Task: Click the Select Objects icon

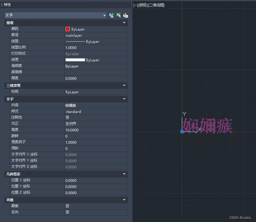Action: 118,15
